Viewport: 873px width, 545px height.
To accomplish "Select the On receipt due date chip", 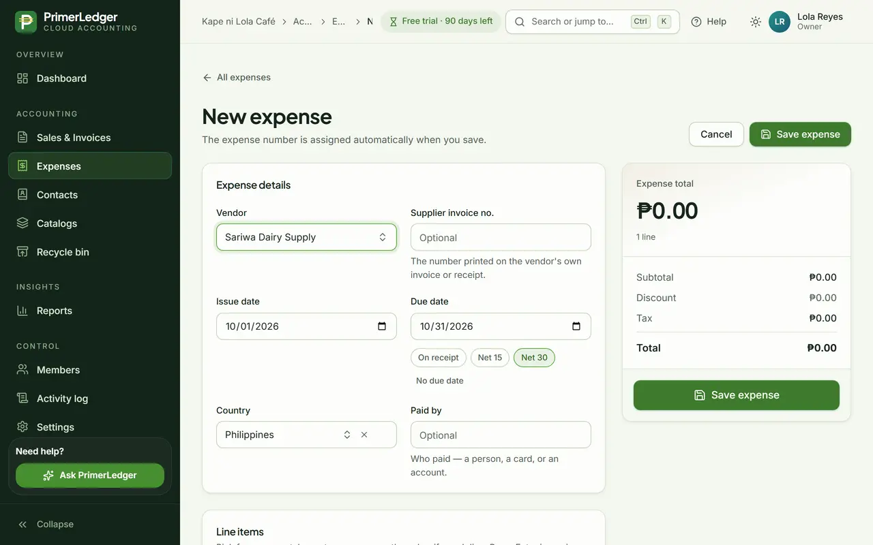I will point(439,358).
